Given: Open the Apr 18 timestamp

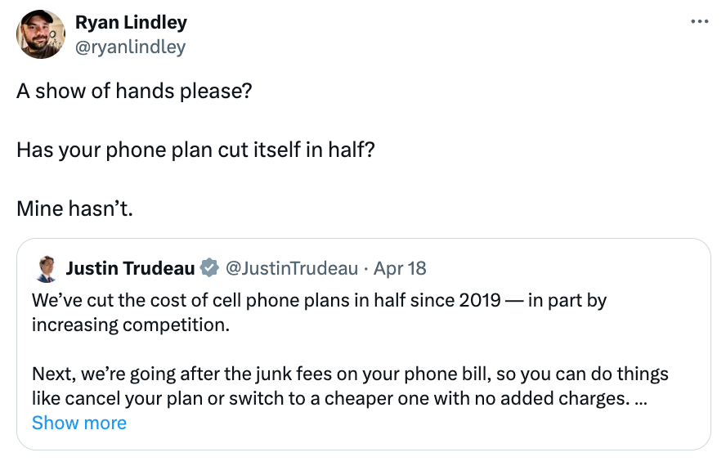Looking at the screenshot, I should coord(400,268).
